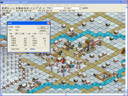Click the 인구 value 7644
This screenshot has width=128, height=96.
pos(44,39)
